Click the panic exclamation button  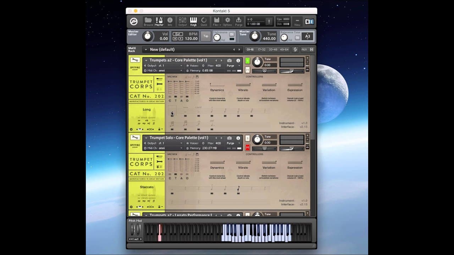point(269,22)
